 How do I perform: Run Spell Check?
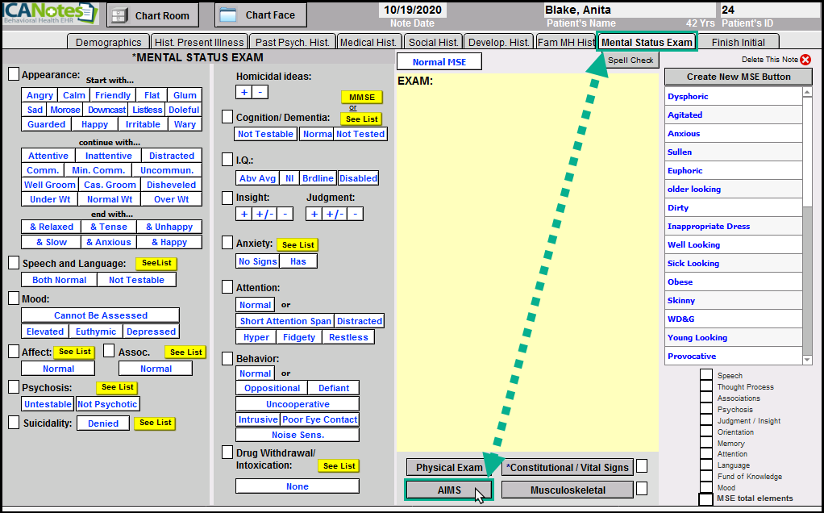coord(630,60)
